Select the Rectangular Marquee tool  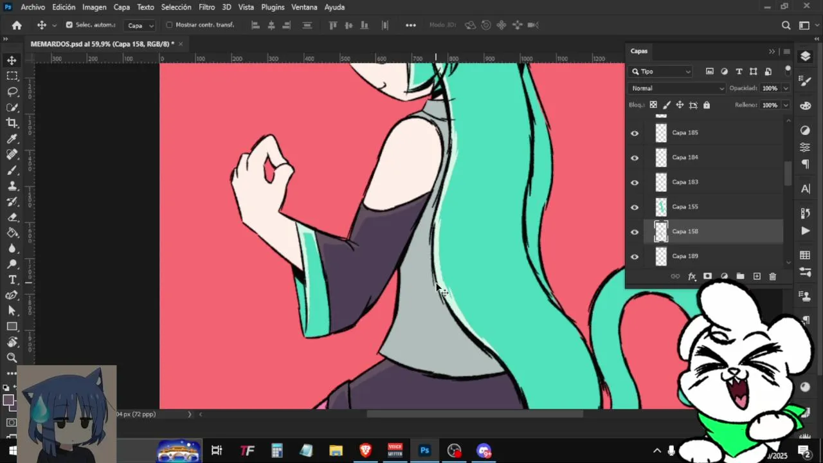coord(12,76)
